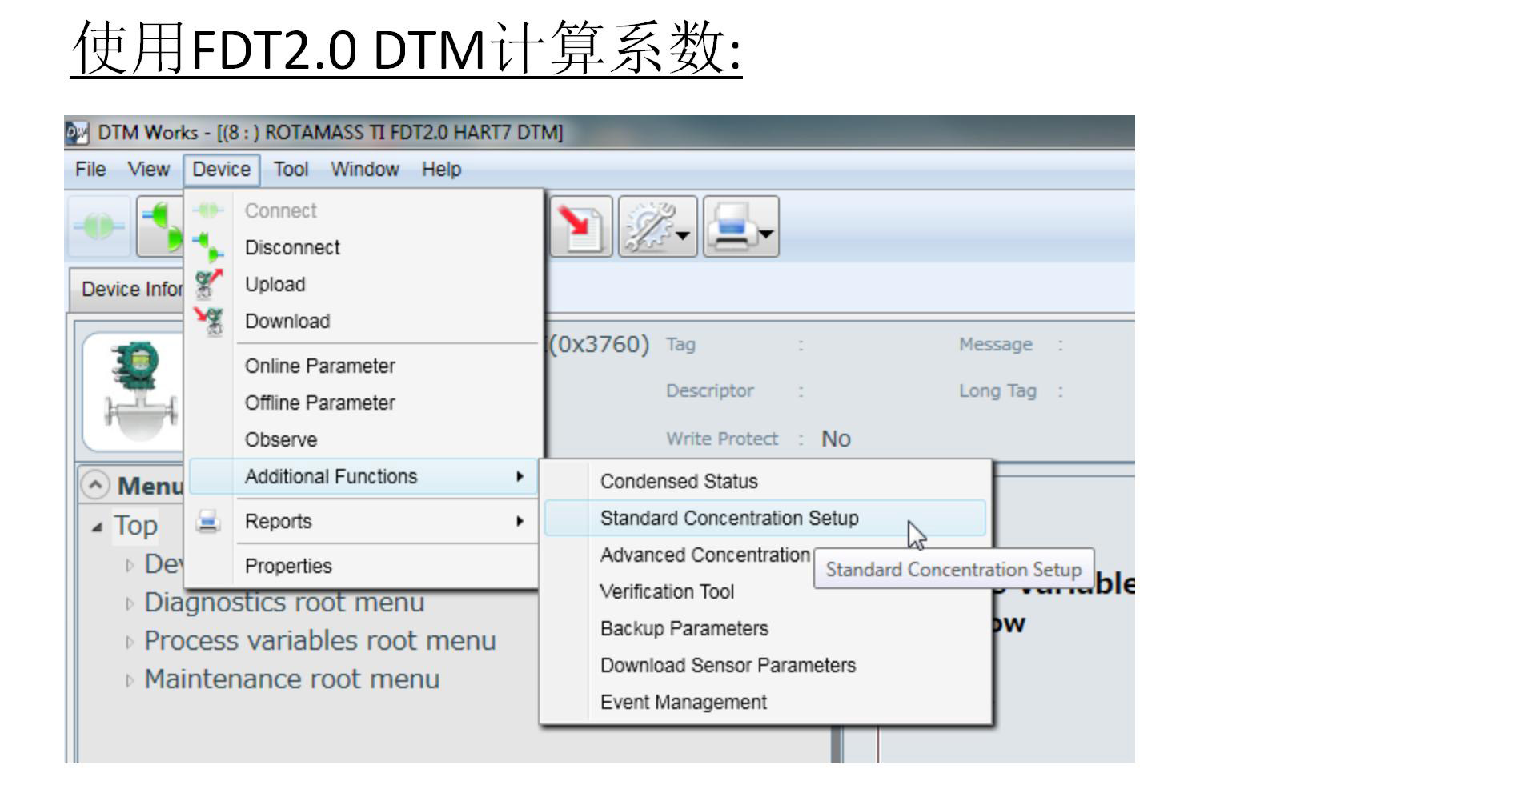Image resolution: width=1537 pixels, height=797 pixels.
Task: Open the Help menu
Action: tap(441, 170)
